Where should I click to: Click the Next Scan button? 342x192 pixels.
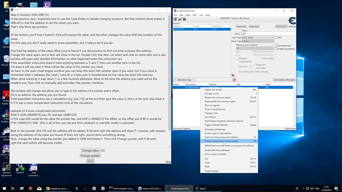click(254, 26)
